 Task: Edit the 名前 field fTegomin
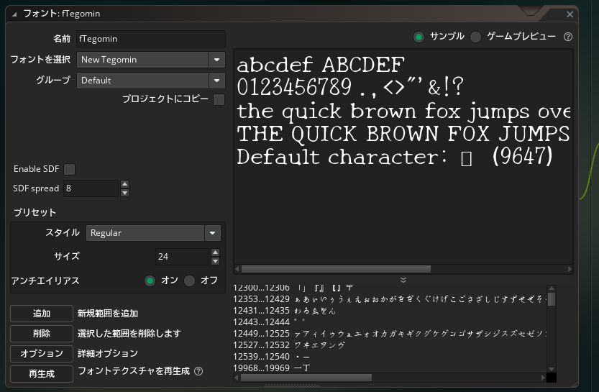click(151, 39)
